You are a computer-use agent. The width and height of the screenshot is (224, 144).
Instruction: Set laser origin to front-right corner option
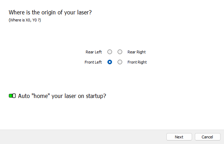tap(120, 62)
